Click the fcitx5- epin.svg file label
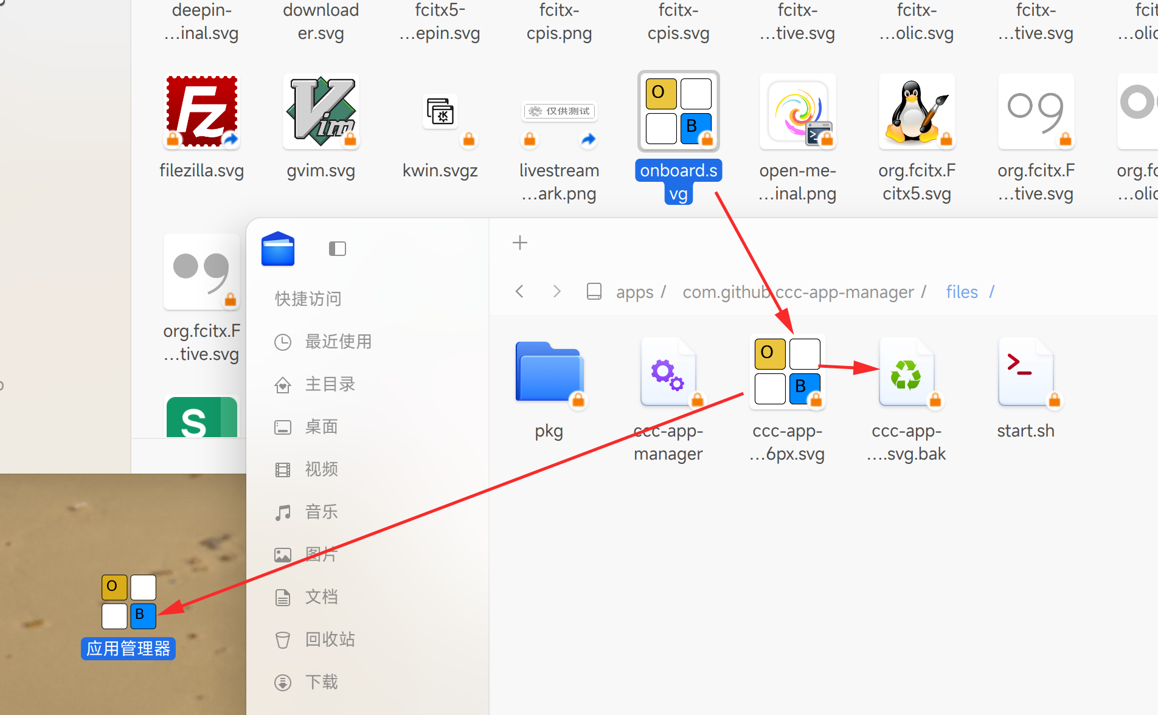 [440, 21]
